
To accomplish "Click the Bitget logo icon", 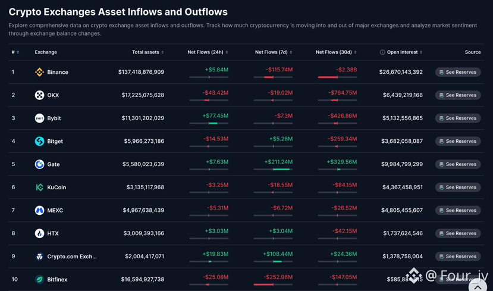I will 39,141.
